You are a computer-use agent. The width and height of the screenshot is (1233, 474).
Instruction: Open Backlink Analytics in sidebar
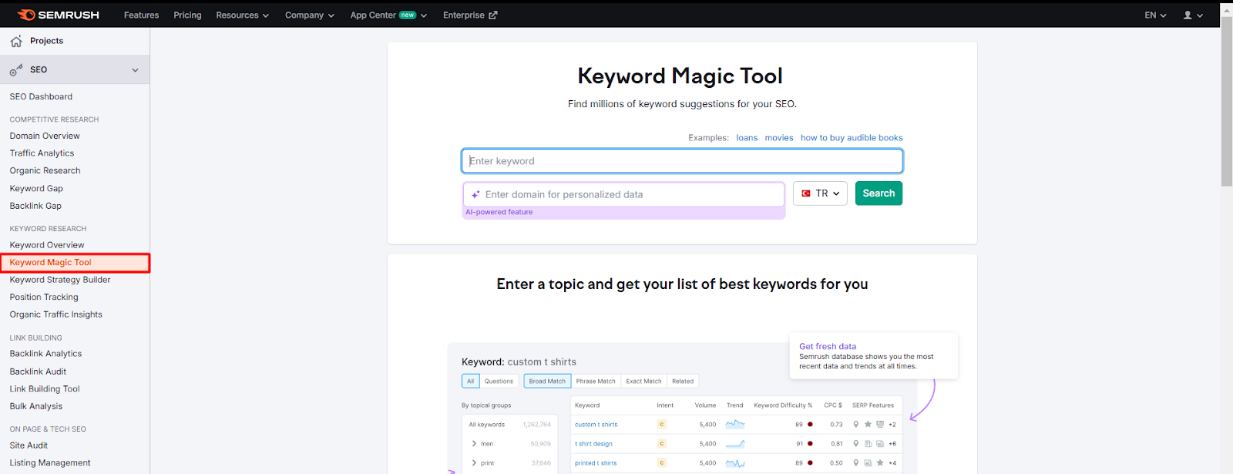45,354
